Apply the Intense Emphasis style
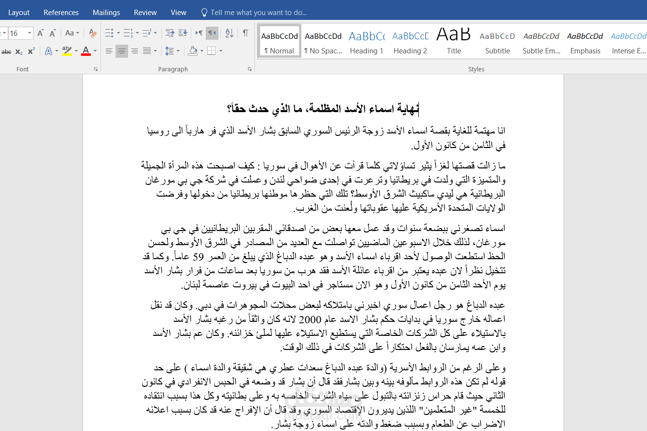Viewport: 647px width, 431px height. click(x=629, y=41)
